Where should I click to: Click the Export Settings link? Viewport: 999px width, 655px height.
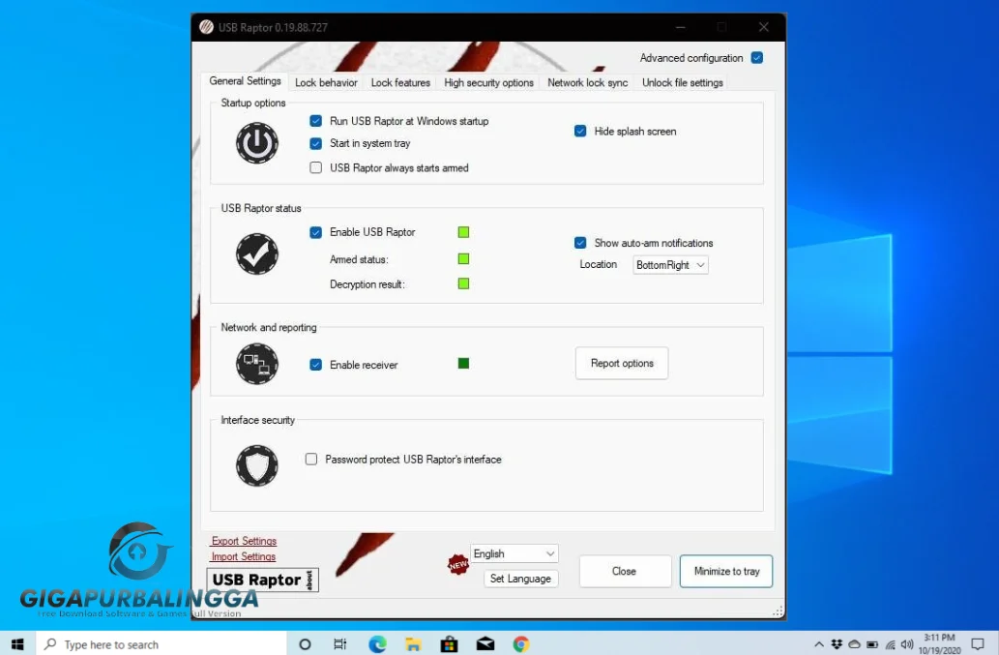coord(244,541)
